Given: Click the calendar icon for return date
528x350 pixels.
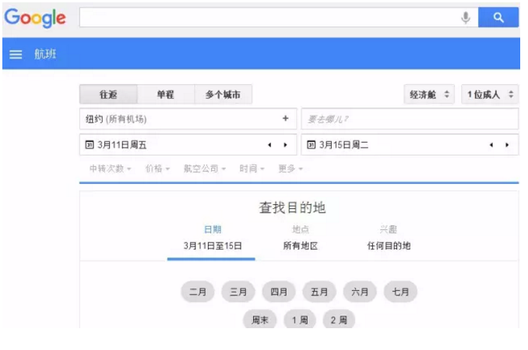Looking at the screenshot, I should point(311,145).
